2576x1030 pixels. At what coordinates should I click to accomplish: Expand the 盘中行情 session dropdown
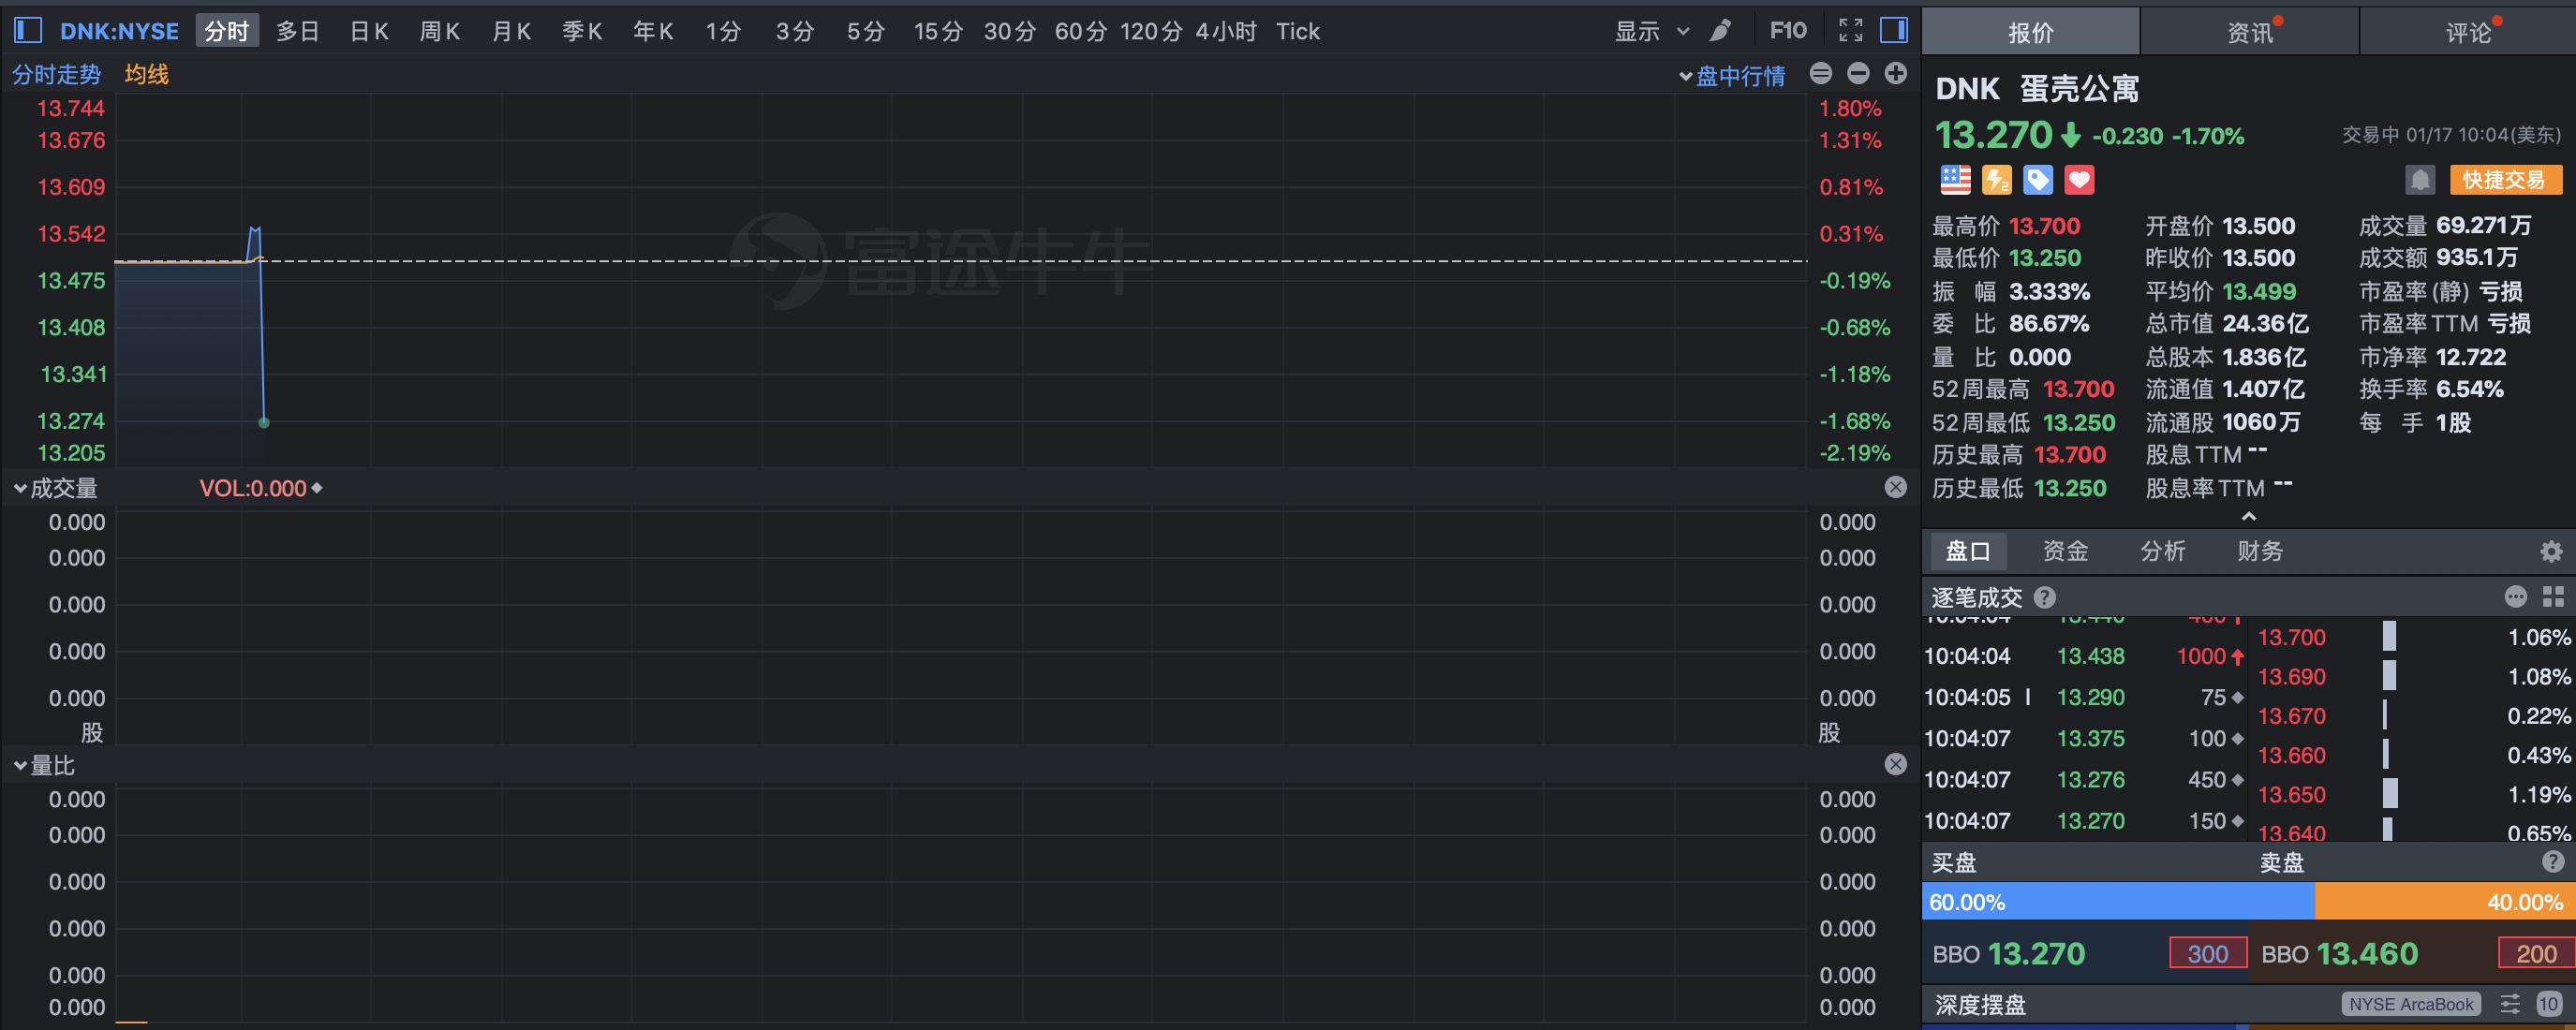1732,76
